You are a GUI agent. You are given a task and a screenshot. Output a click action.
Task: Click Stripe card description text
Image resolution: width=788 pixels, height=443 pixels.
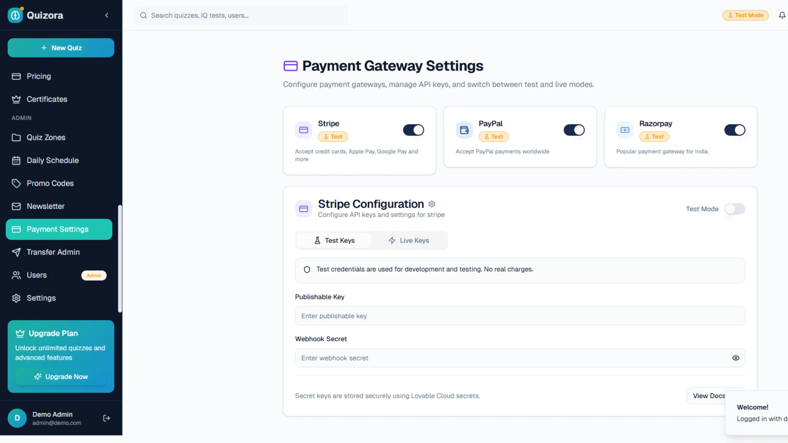(x=357, y=155)
